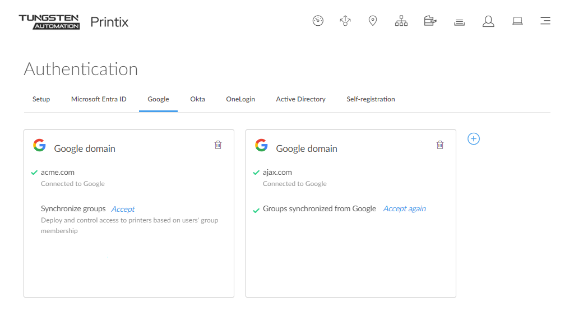Click Accept again link for ajax.com

[x=404, y=209]
